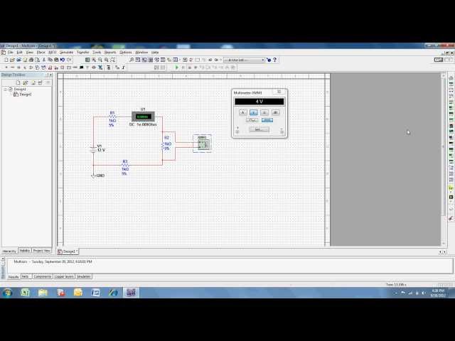Viewport: 455px width, 341px height.
Task: Open the Help menu
Action: tap(155, 53)
